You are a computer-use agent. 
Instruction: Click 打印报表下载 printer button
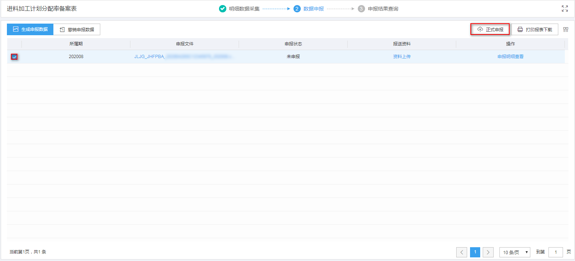click(534, 29)
